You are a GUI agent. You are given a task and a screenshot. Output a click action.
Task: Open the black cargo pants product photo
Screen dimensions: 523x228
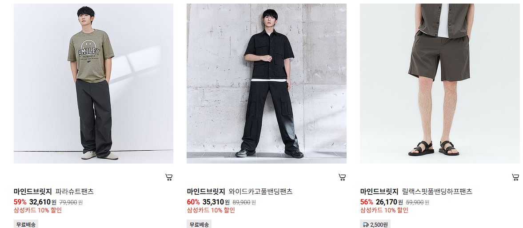point(267,84)
